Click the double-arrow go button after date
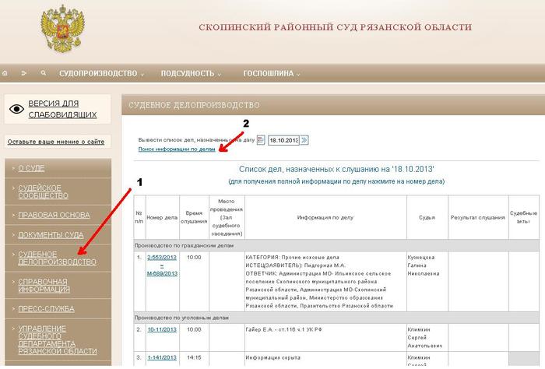 (304, 140)
